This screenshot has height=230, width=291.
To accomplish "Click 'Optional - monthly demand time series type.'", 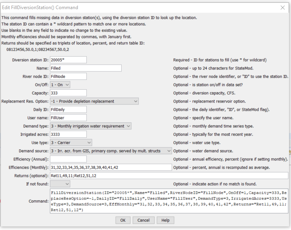I will pos(213,126).
